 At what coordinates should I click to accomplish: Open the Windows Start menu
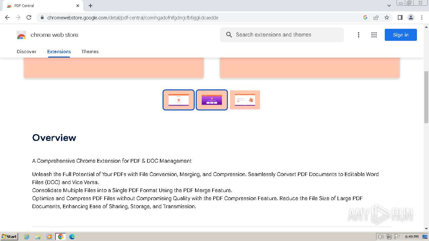coord(9,236)
